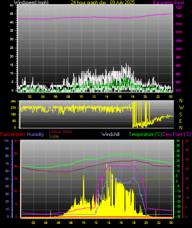Click the 'Rainfall (mm)' legend label
The height and width of the screenshot is (228, 192).
(x=12, y=134)
